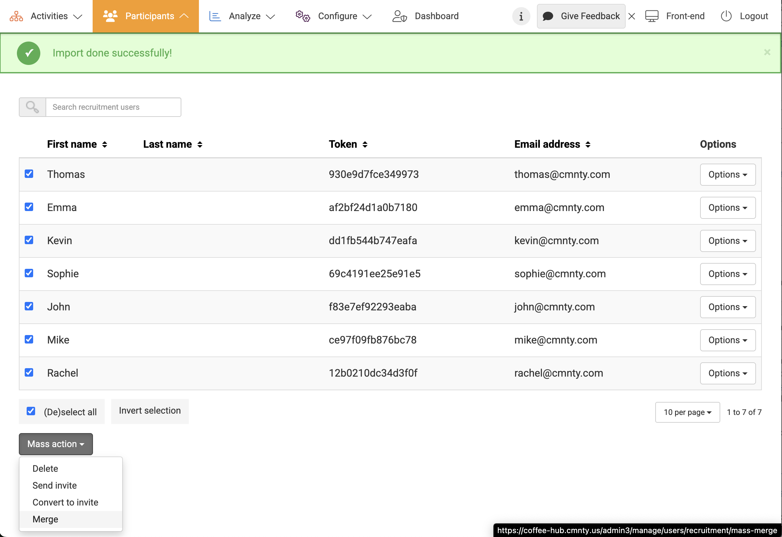The image size is (782, 537).
Task: Click the Give Feedback button
Action: (581, 16)
